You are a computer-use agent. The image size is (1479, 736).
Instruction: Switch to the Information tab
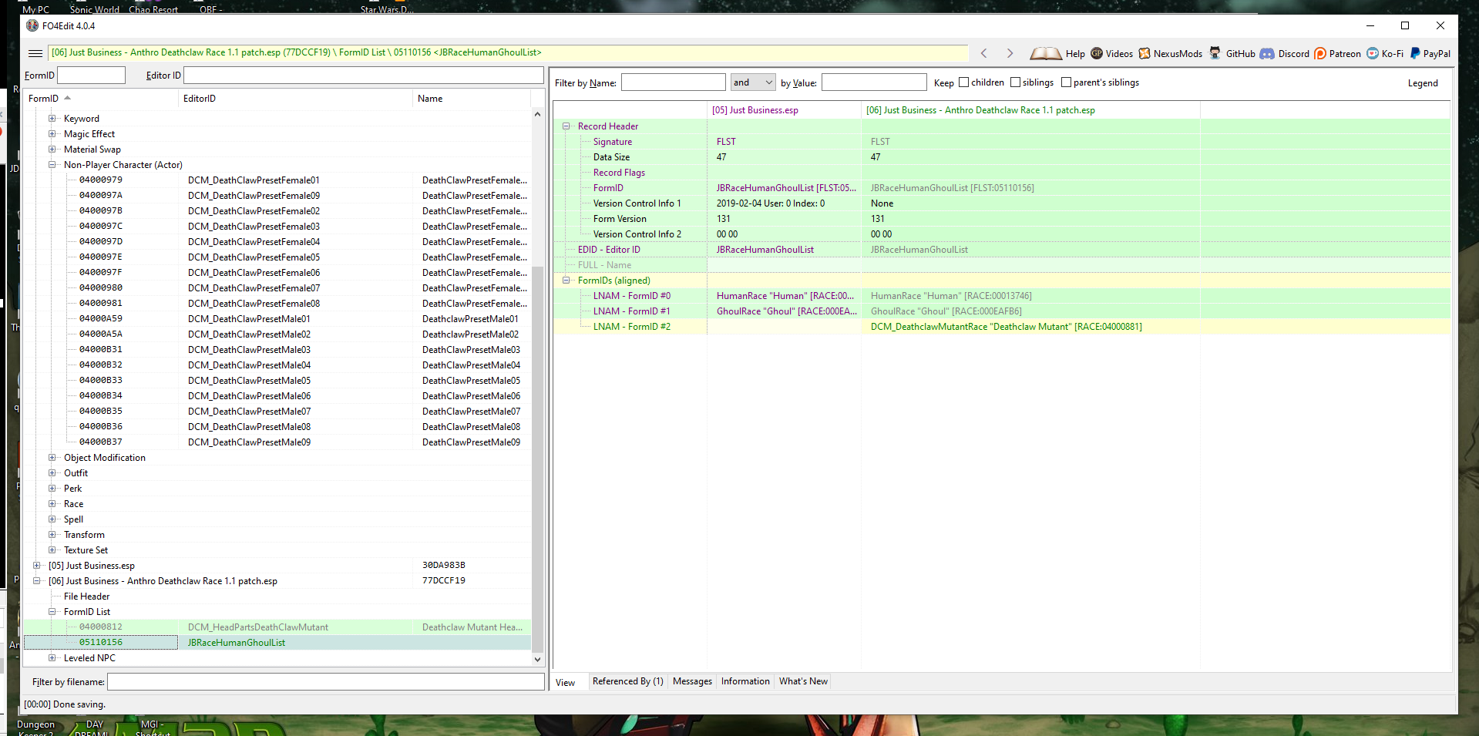click(745, 681)
